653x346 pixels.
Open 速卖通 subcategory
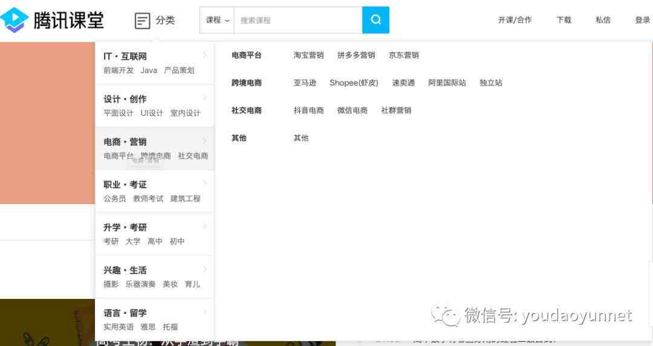(403, 83)
